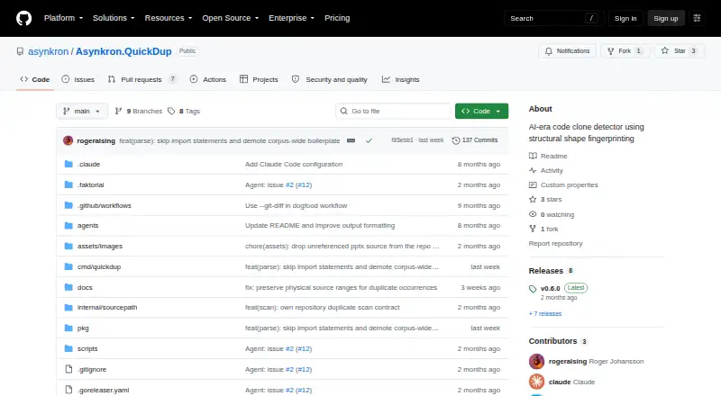721x396 pixels.
Task: Switch to the Issues tab
Action: [x=78, y=79]
